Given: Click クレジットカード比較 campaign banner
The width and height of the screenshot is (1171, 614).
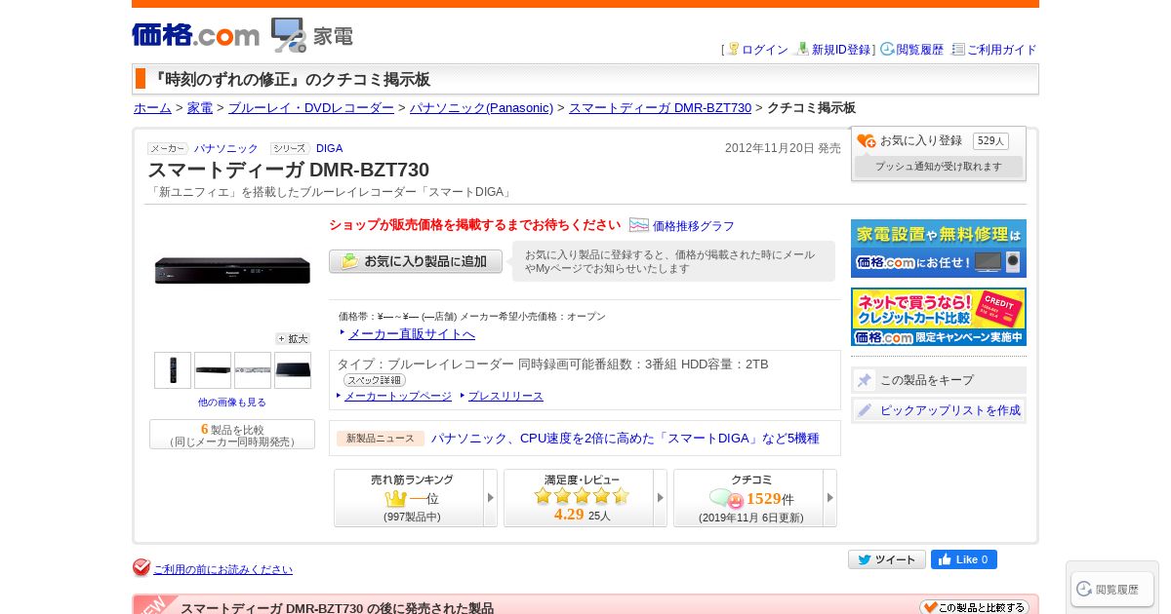Looking at the screenshot, I should [x=939, y=317].
